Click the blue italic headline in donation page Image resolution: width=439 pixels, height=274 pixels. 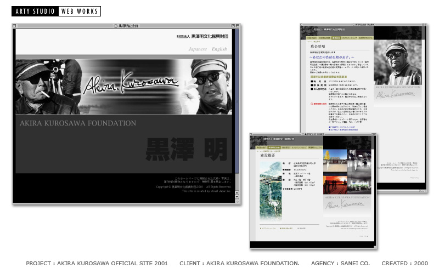(332, 57)
